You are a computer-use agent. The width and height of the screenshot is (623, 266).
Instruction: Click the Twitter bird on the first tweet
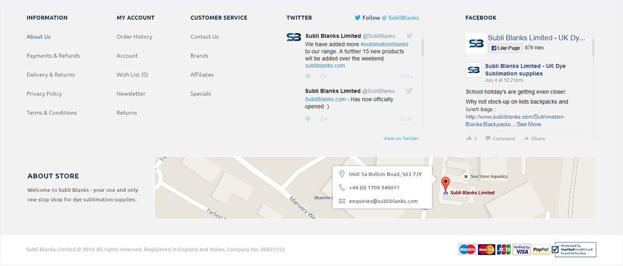coord(409,36)
